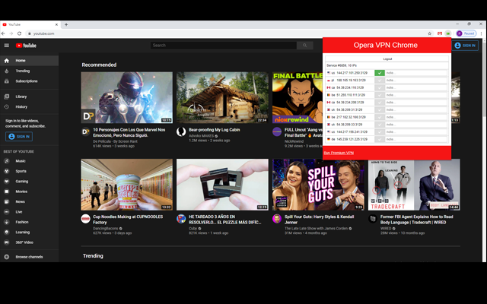Open the Chrome three-dot menu

(481, 33)
